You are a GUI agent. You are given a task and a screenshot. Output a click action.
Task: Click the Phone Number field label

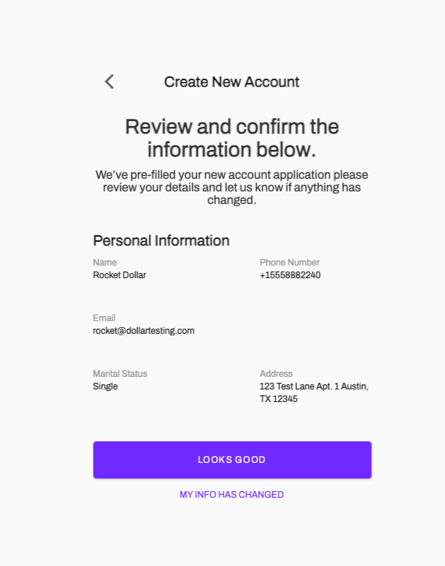[x=289, y=263]
